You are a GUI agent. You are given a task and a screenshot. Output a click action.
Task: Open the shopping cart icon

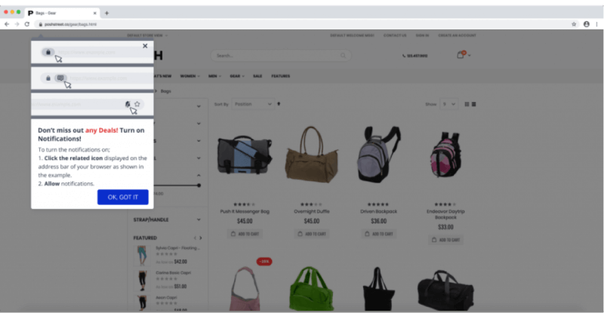coord(460,55)
